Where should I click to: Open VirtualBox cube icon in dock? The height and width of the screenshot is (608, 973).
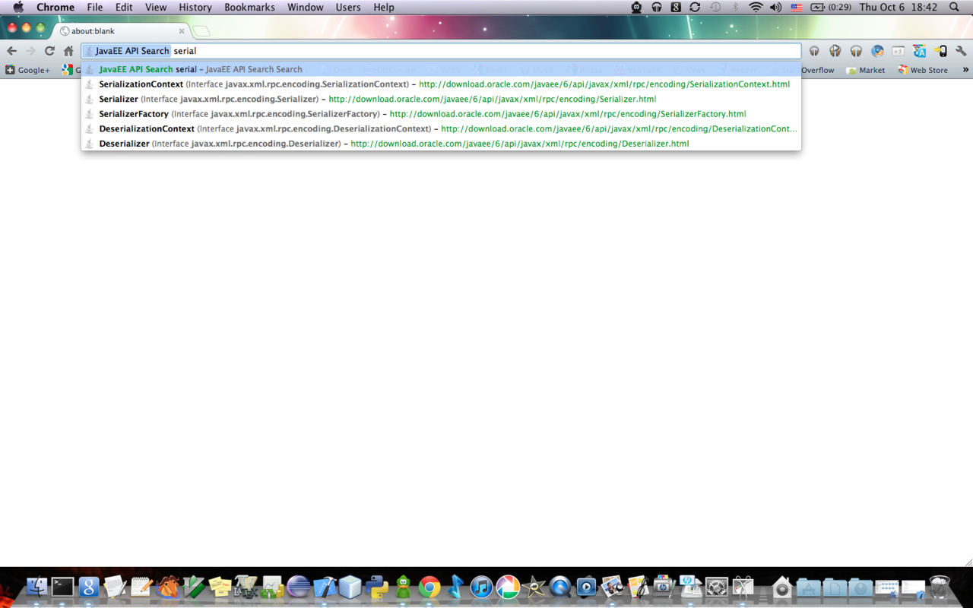click(x=350, y=587)
